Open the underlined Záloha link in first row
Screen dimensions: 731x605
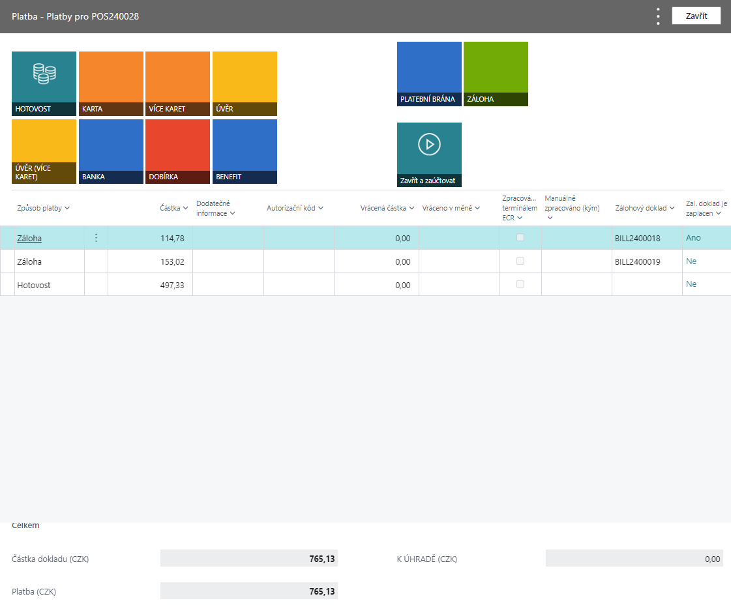[29, 238]
